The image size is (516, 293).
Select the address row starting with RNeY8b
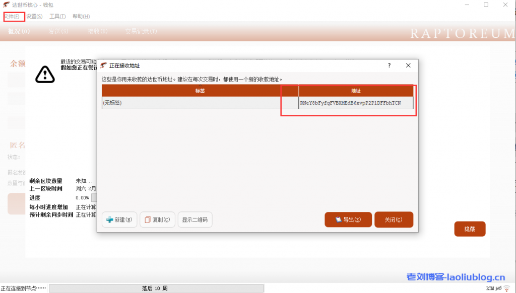pyautogui.click(x=350, y=103)
